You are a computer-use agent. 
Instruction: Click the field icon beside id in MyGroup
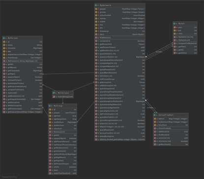point(50,110)
